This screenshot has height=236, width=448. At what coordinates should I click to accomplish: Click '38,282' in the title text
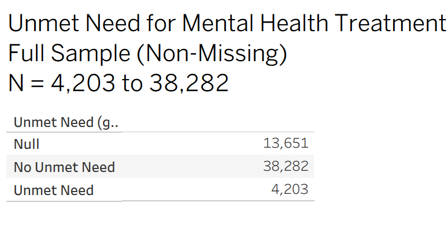click(188, 84)
